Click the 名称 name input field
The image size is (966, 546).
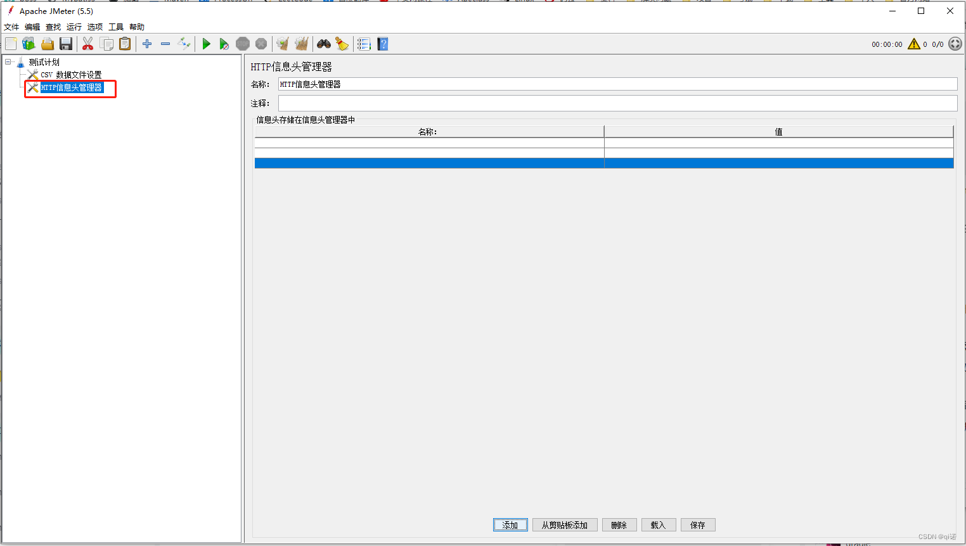click(x=617, y=84)
